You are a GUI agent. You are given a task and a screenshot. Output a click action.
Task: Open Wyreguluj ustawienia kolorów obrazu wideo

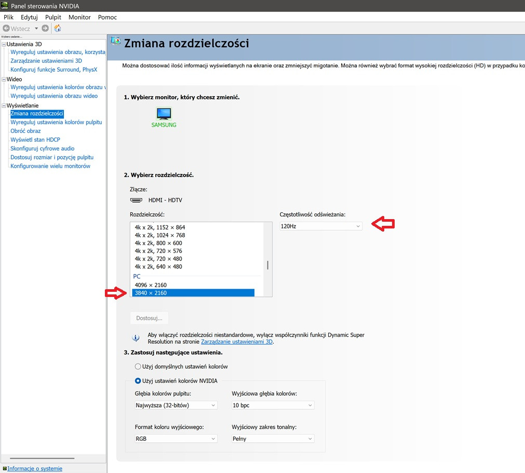(58, 87)
